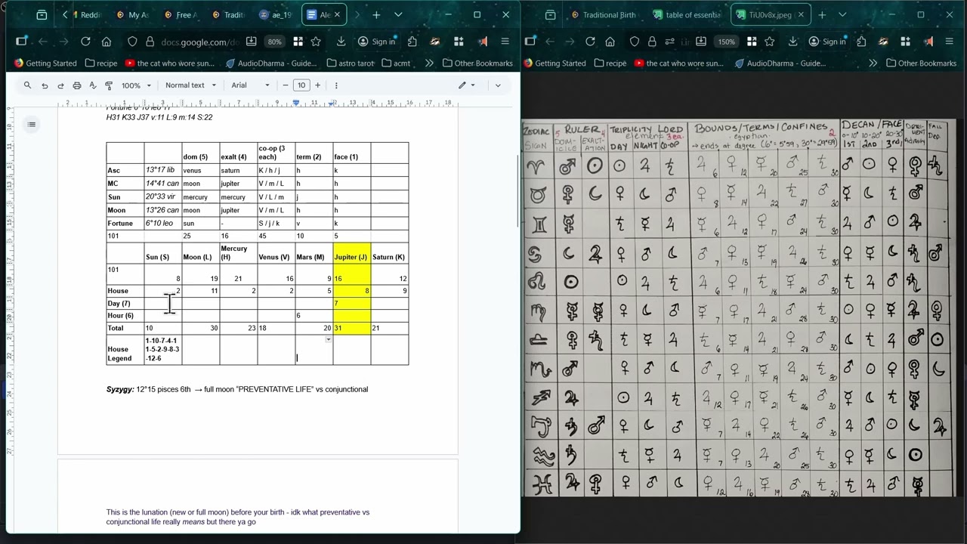Bookmark the image page in right browser
967x544 pixels.
point(768,42)
